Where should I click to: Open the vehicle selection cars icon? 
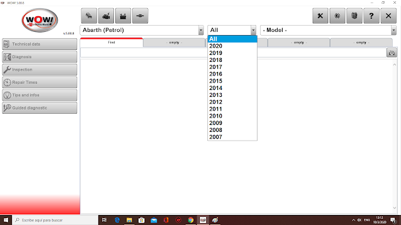point(89,16)
